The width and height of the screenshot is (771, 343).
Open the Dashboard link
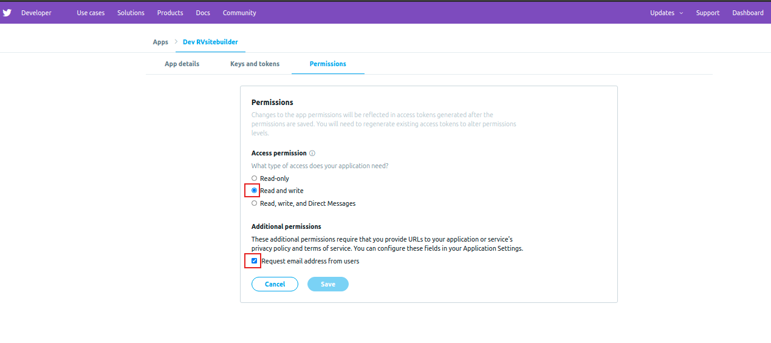[x=748, y=13]
